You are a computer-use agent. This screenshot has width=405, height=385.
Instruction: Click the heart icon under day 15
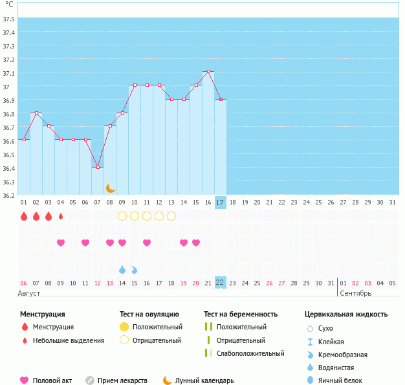coord(196,243)
